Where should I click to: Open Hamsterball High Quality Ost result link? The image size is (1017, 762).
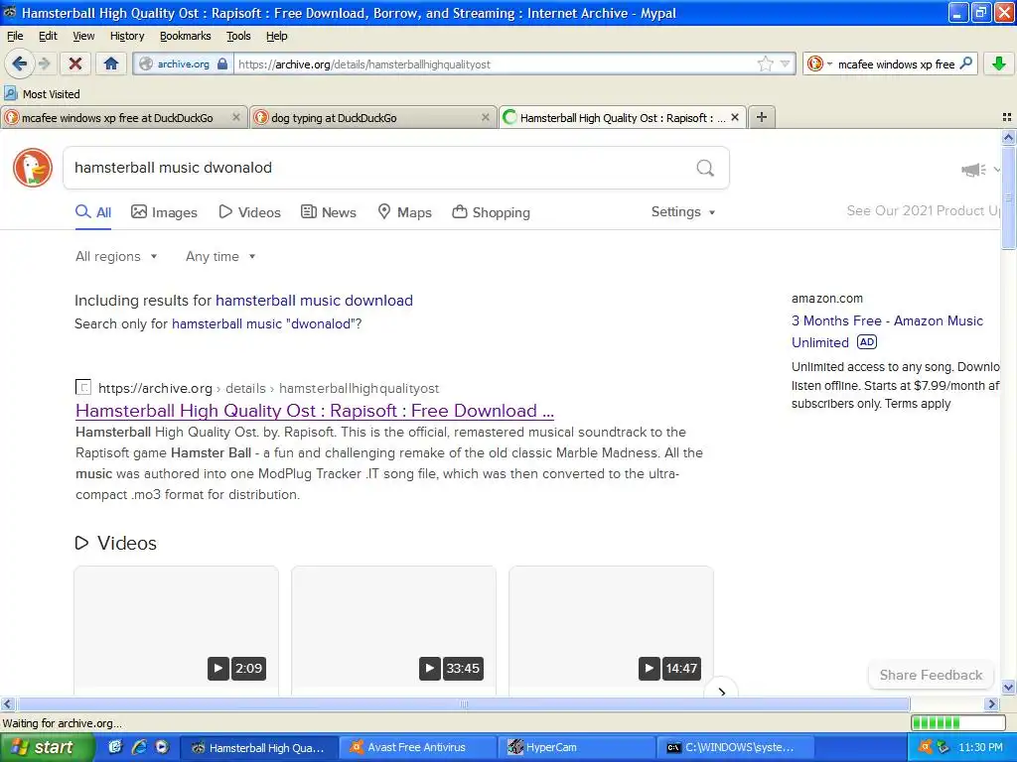coord(315,411)
